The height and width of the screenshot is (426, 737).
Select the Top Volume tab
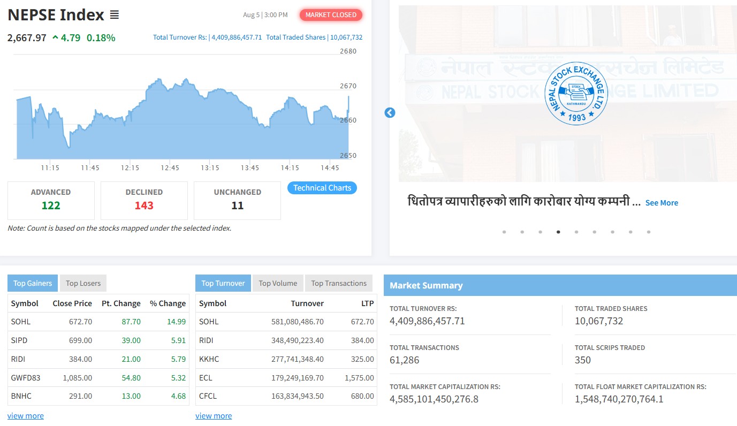pos(278,283)
